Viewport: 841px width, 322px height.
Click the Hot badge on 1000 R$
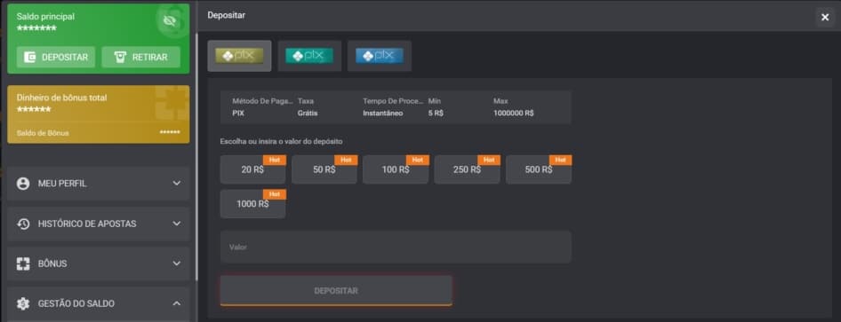pos(275,194)
